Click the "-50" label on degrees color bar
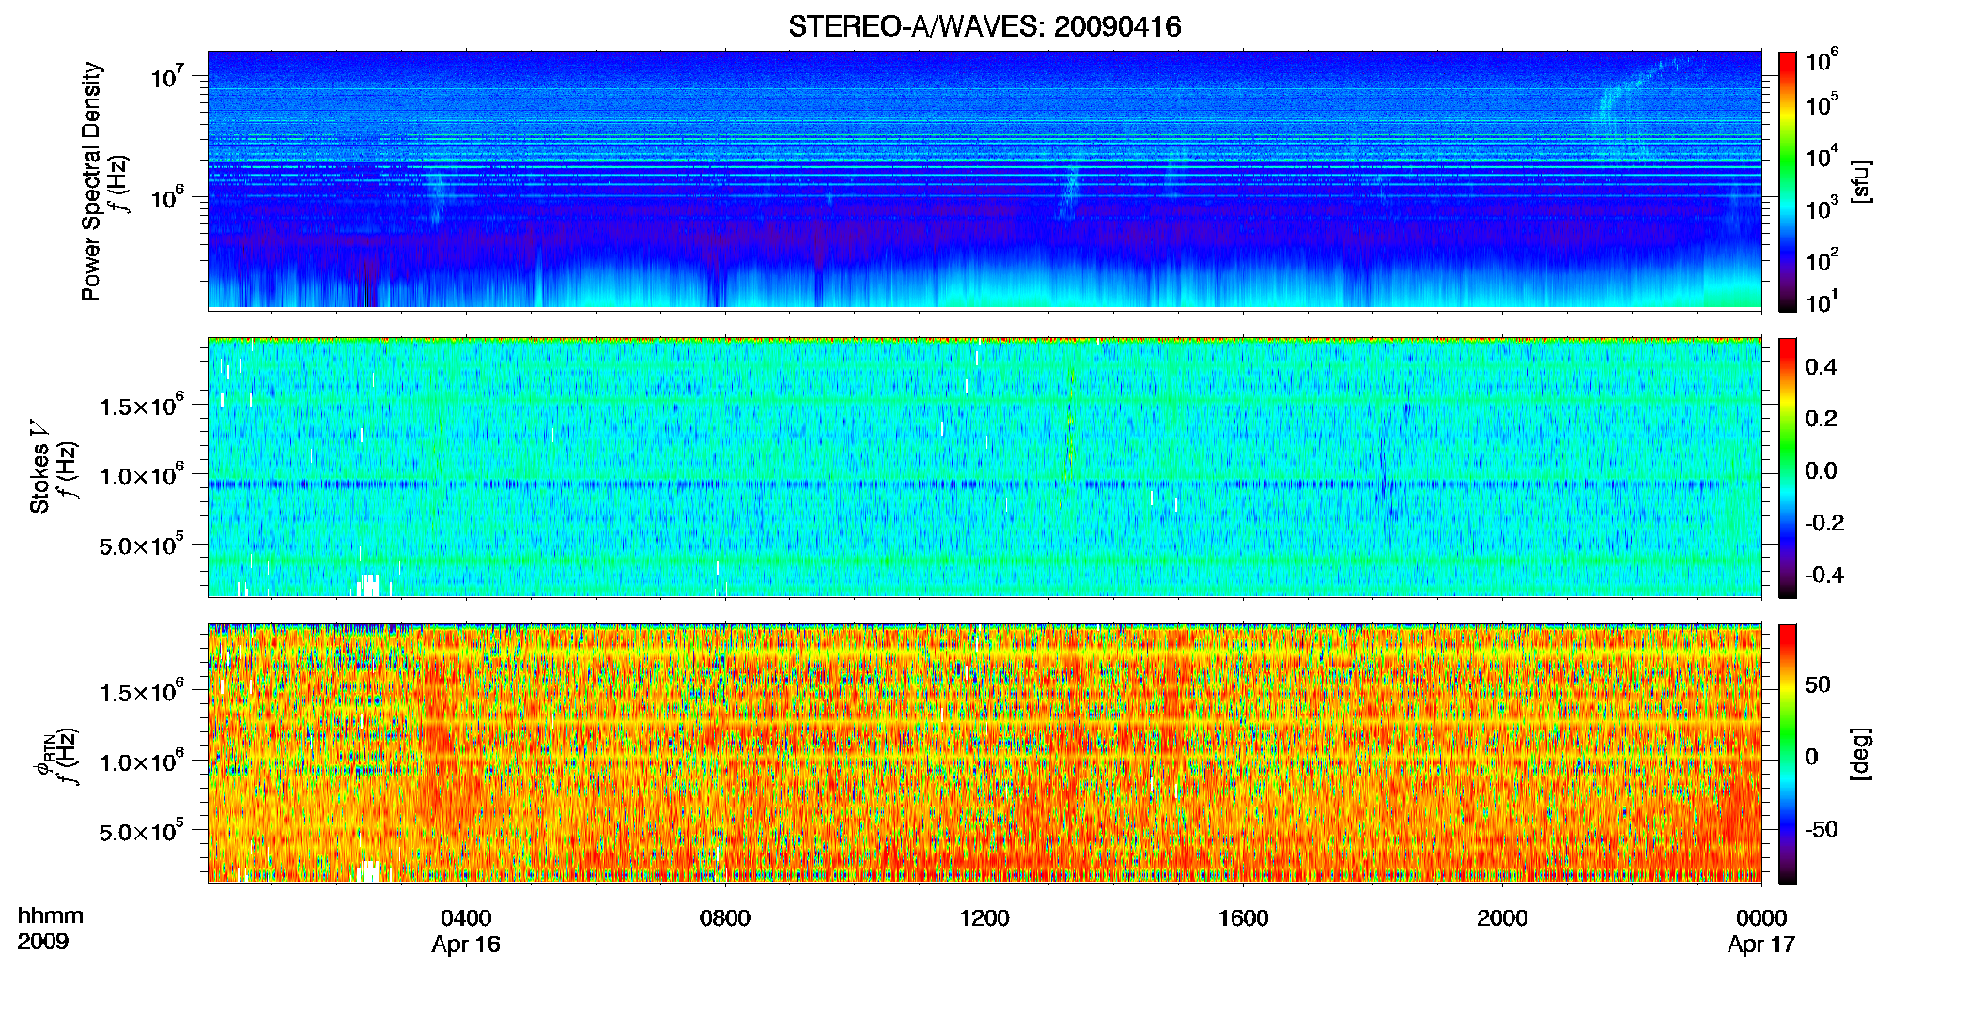The height and width of the screenshot is (1014, 1969). 1821,829
